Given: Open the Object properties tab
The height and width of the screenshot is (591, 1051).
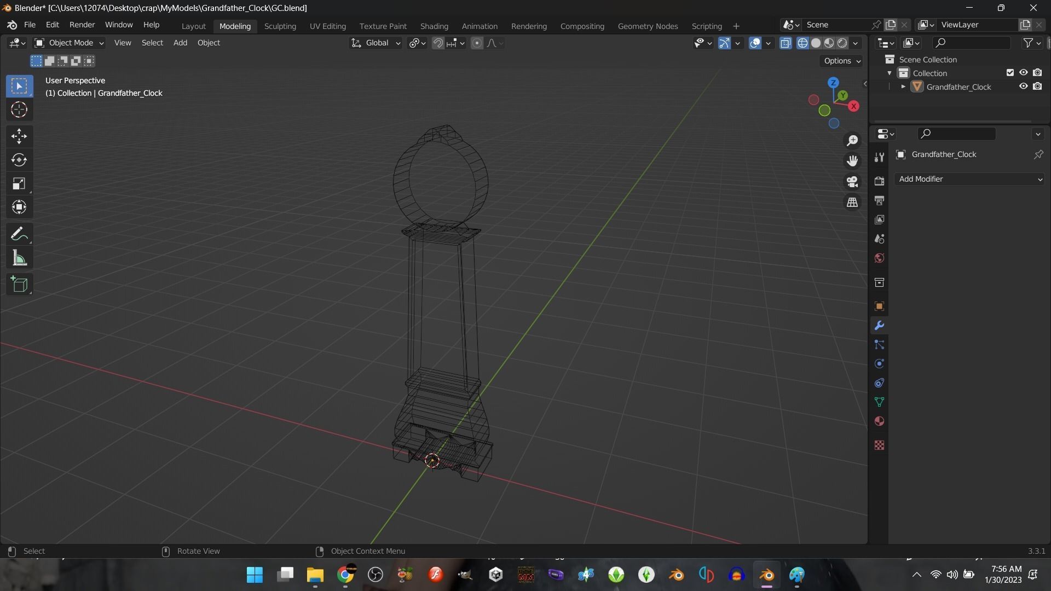Looking at the screenshot, I should tap(879, 306).
